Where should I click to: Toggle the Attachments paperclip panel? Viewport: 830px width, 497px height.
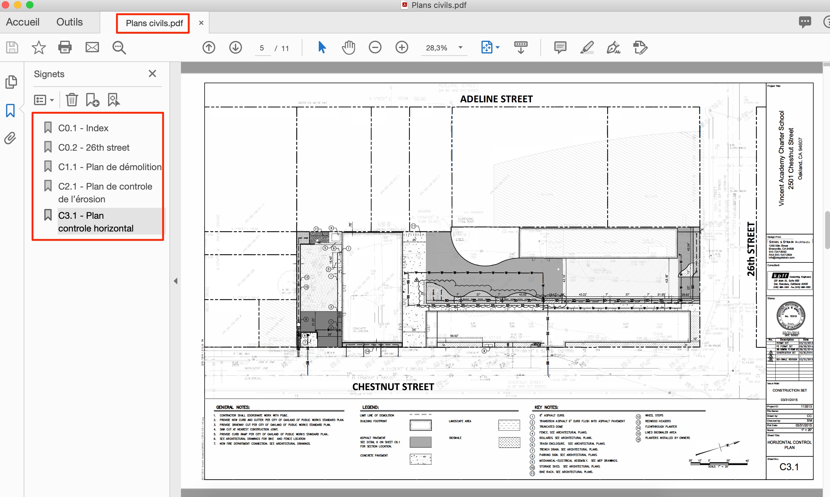coord(10,138)
